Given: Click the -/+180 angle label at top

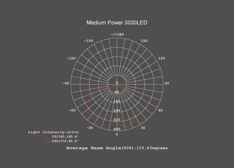Looking at the screenshot, I should [x=117, y=34].
